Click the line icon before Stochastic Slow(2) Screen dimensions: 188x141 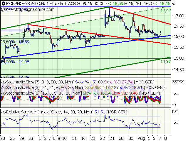pyautogui.click(x=4, y=88)
